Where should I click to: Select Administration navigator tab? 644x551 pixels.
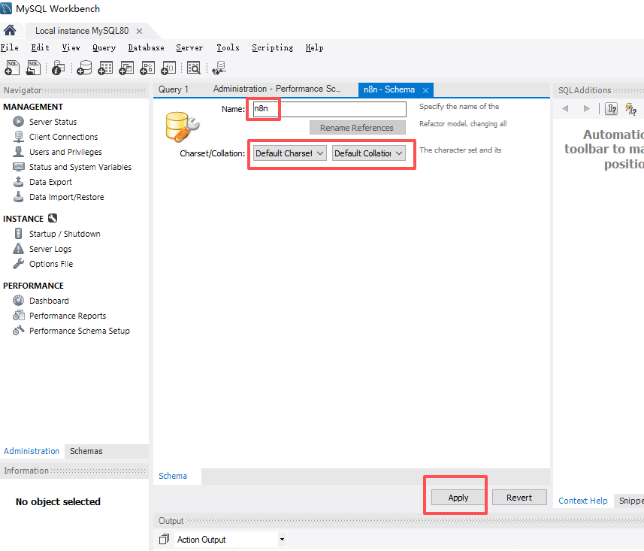pos(32,451)
